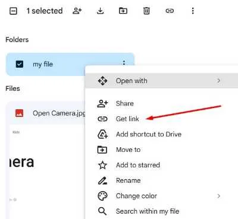Click the palette icon beside Change color

tap(102, 196)
